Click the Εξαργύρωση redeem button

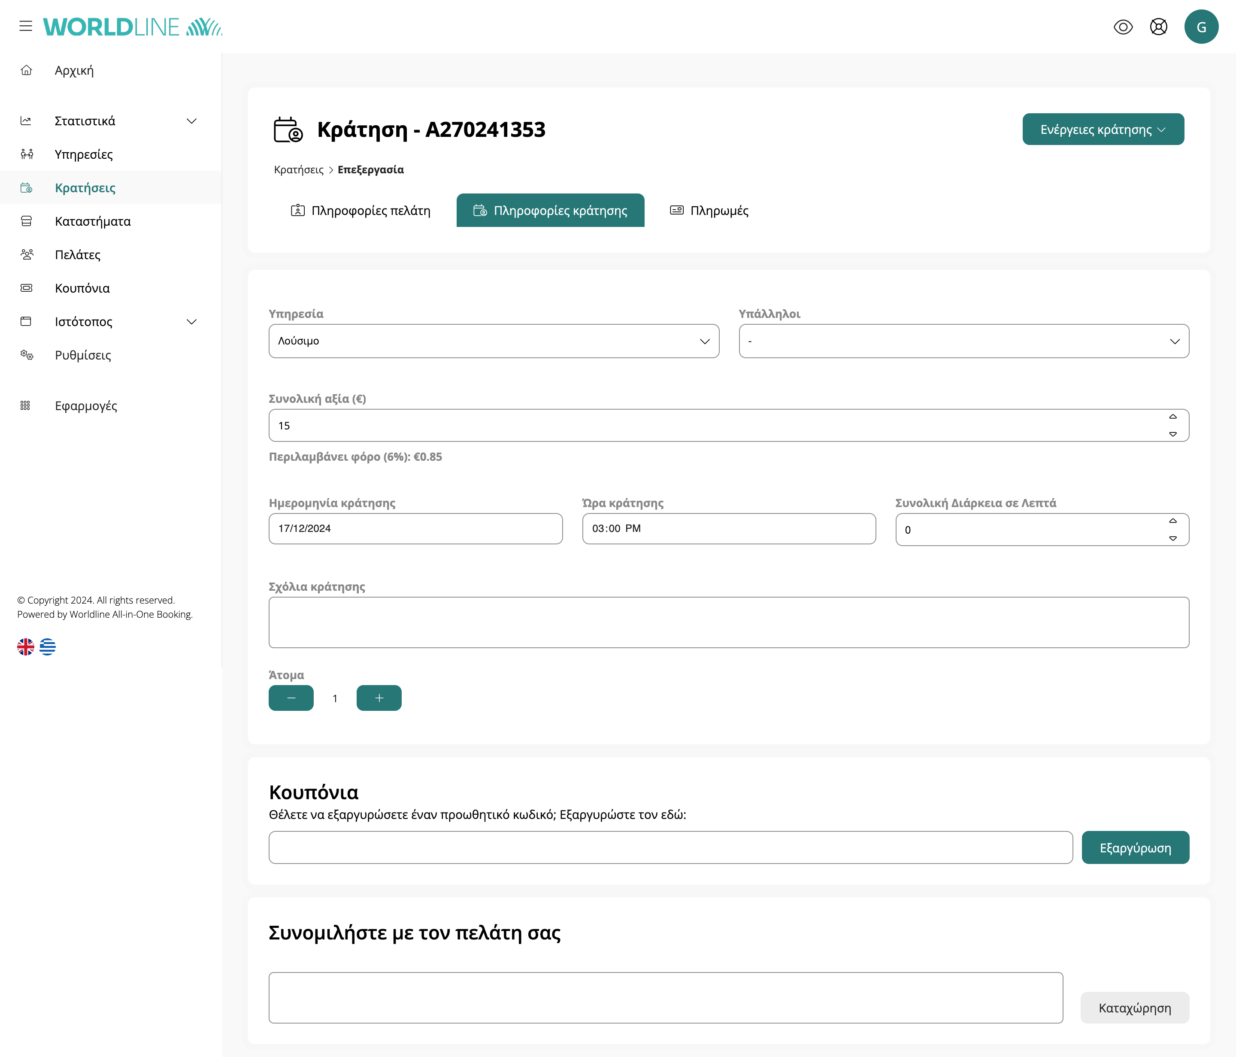point(1135,848)
